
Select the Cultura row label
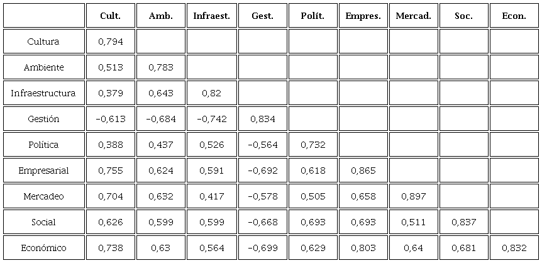coord(43,42)
